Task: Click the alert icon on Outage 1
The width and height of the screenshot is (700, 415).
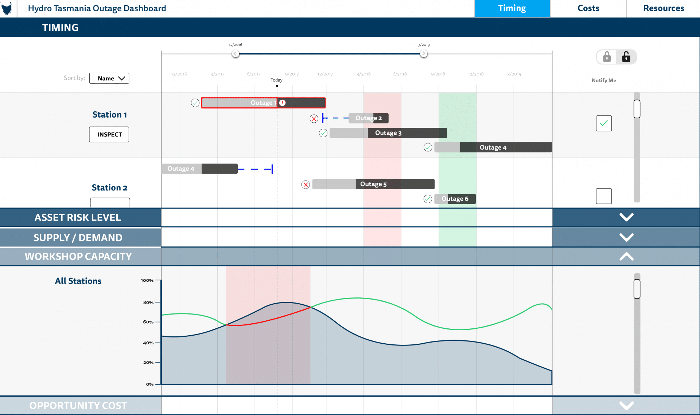Action: click(282, 103)
